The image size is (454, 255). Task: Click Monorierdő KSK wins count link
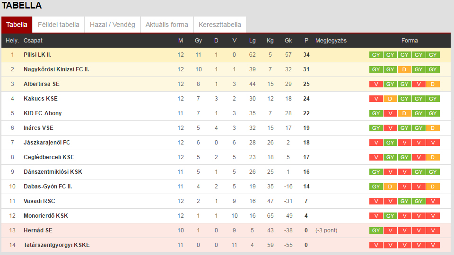click(198, 216)
